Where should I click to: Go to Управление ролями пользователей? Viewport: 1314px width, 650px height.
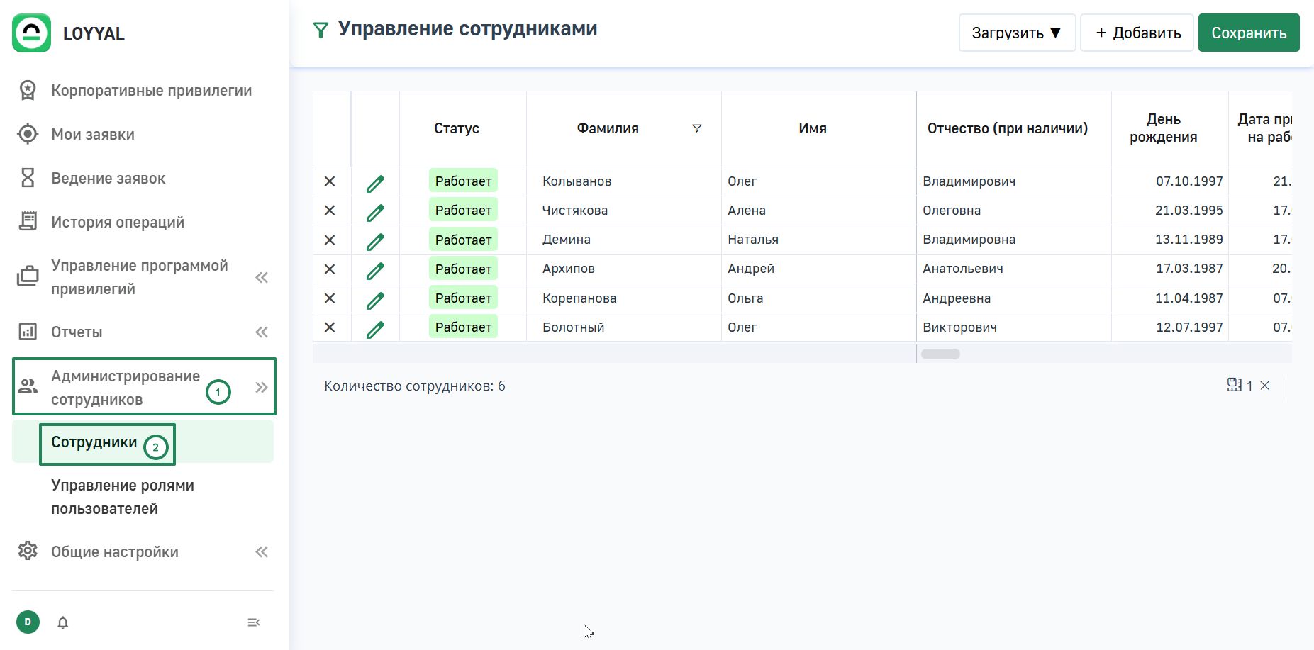click(x=122, y=497)
